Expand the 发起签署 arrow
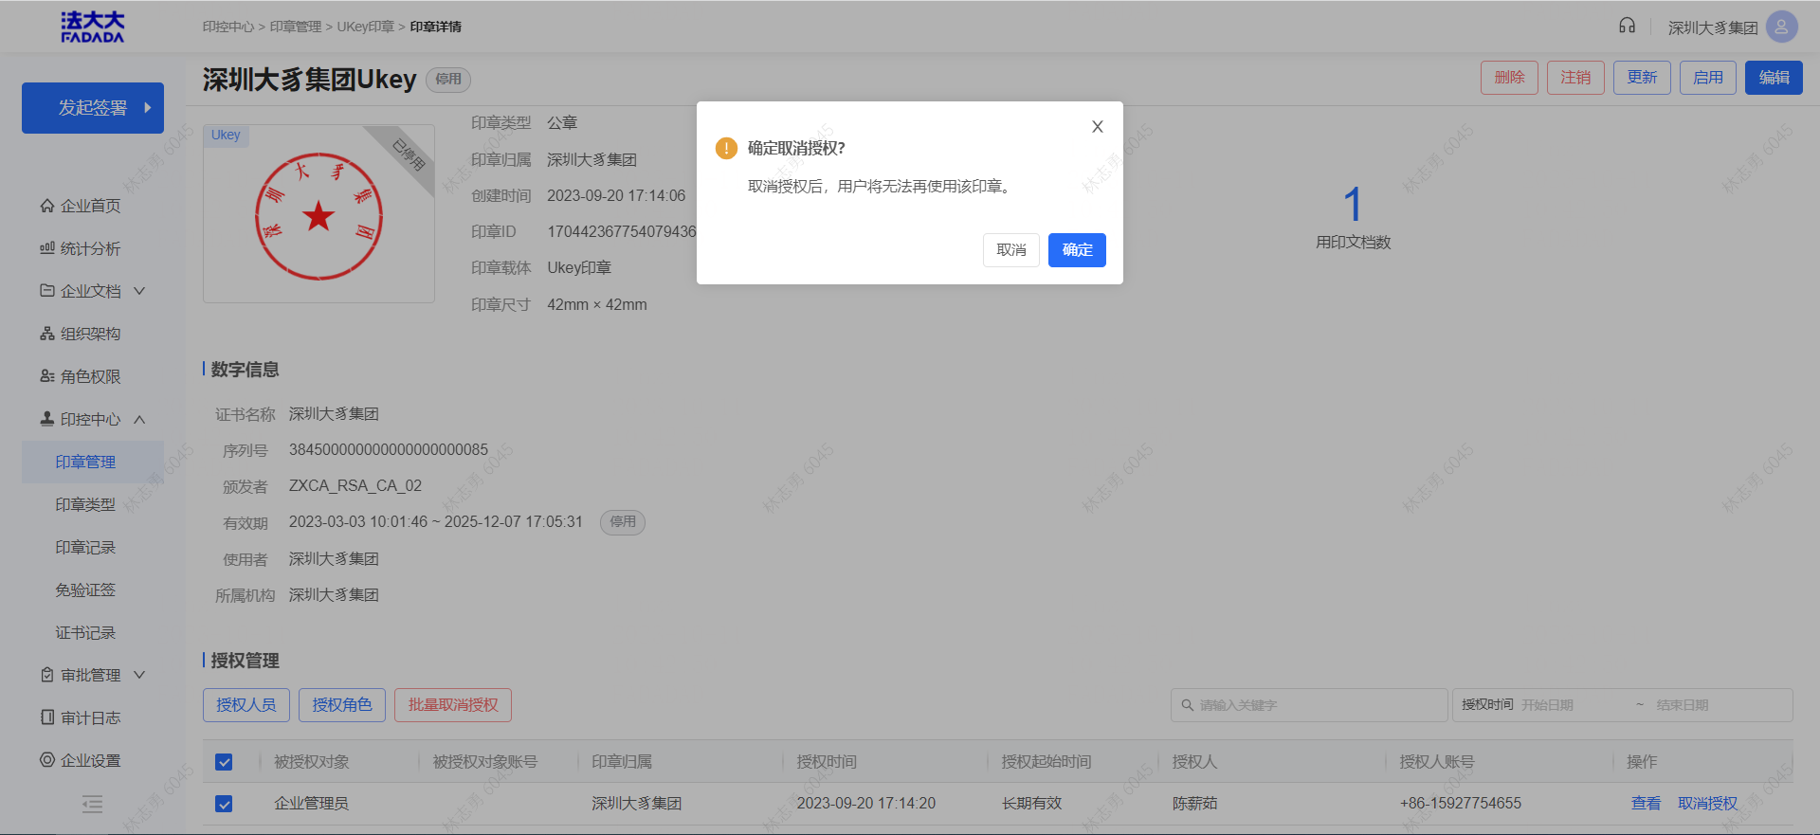This screenshot has height=835, width=1820. point(148,108)
